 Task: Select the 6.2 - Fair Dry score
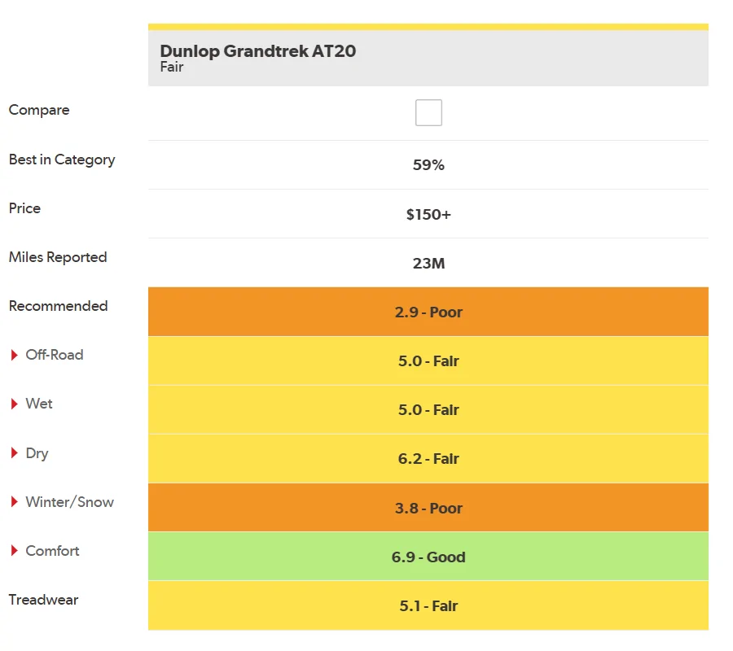coord(428,459)
